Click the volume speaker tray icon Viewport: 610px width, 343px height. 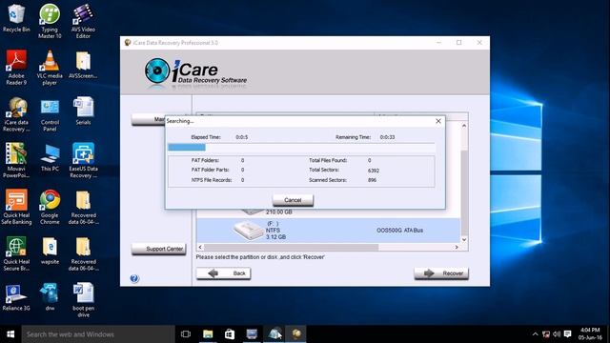point(557,334)
